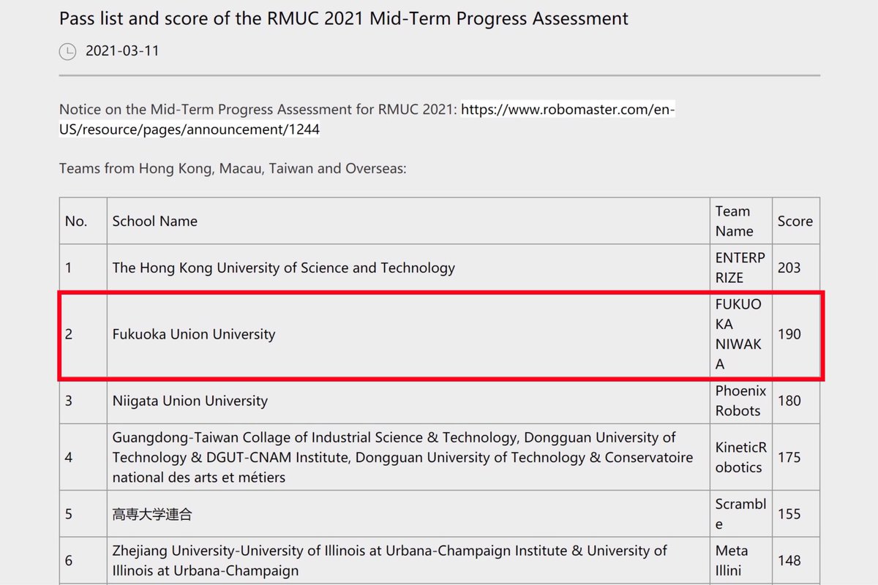Screen dimensions: 878x585
Task: Click the score 180 cell
Action: point(796,401)
